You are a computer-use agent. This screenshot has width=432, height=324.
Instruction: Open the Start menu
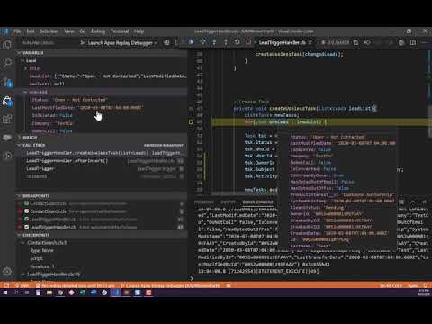coord(5,292)
